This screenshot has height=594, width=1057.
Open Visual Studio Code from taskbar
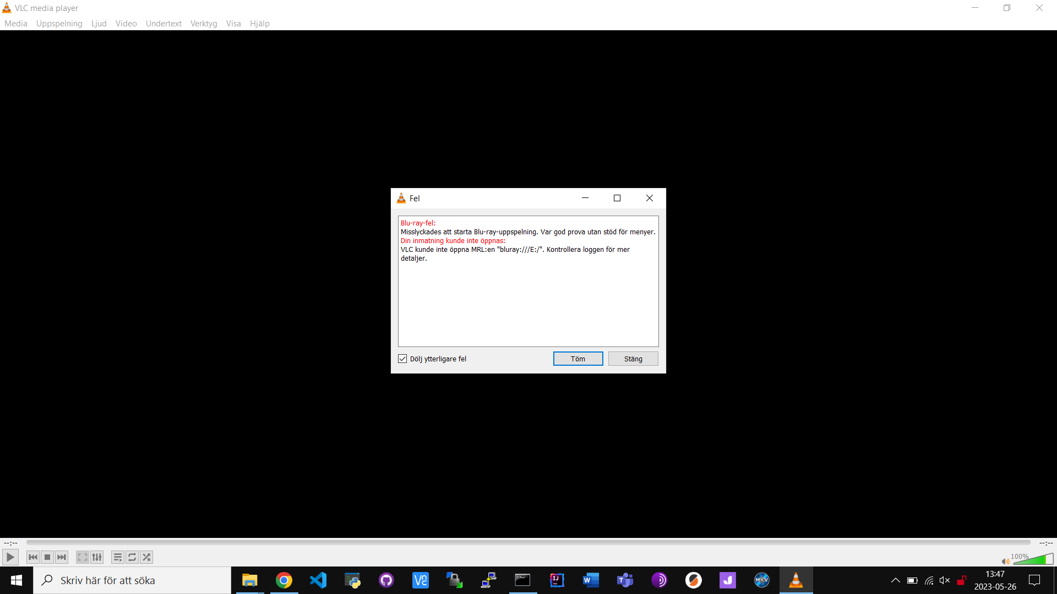pos(318,580)
